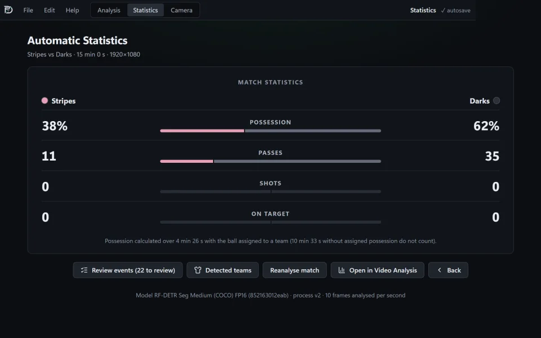Click the Passes bar
The height and width of the screenshot is (338, 541).
click(270, 162)
